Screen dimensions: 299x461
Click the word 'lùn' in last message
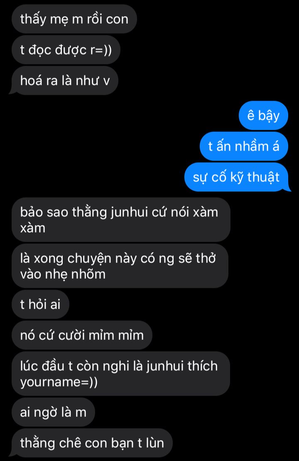tap(155, 443)
